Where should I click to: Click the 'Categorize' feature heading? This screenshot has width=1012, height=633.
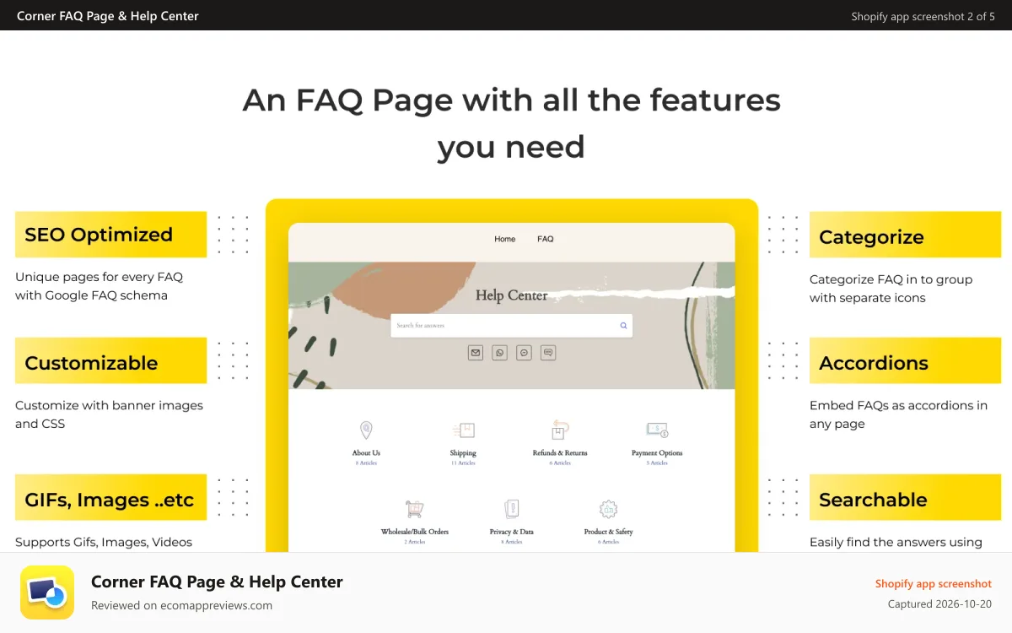tap(871, 237)
